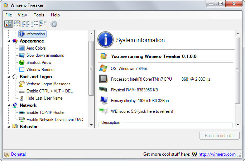
Task: Click the Enable CTRL + ALT + DEL keyboard icon
Action: 22,91
